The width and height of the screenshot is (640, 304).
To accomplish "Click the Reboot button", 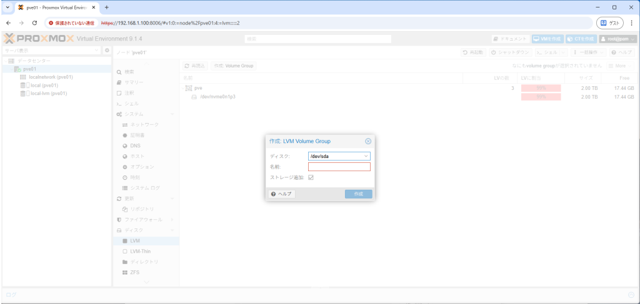I will click(x=473, y=52).
